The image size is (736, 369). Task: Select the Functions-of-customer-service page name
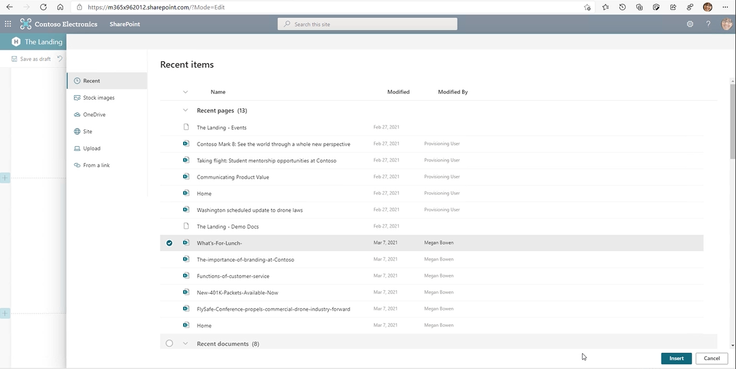[233, 276]
